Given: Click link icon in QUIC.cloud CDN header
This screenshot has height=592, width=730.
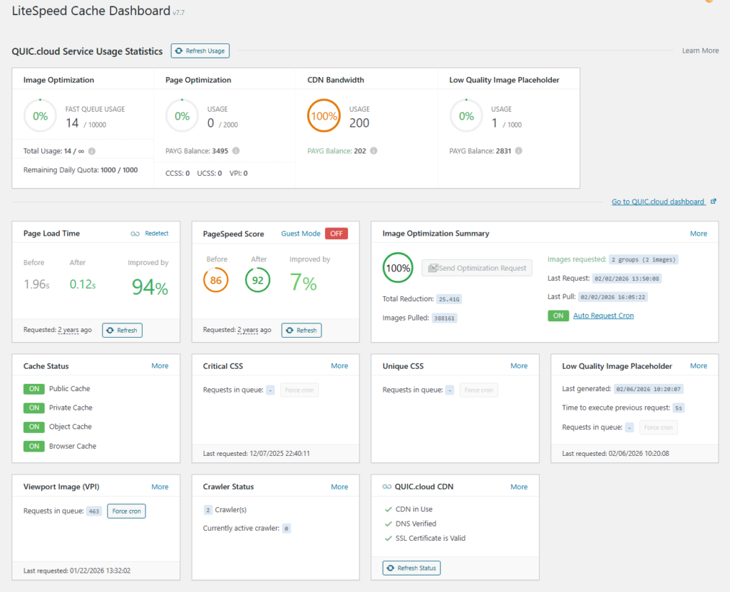Looking at the screenshot, I should pos(386,487).
